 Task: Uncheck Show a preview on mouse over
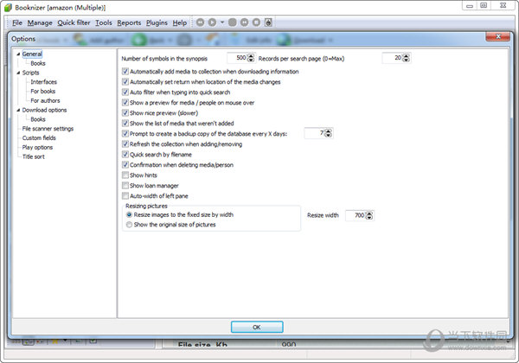(x=125, y=103)
